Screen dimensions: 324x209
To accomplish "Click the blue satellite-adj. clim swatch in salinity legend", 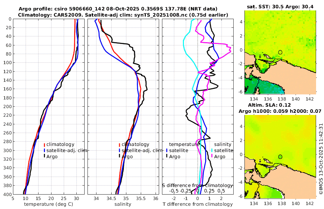I will point(120,151).
